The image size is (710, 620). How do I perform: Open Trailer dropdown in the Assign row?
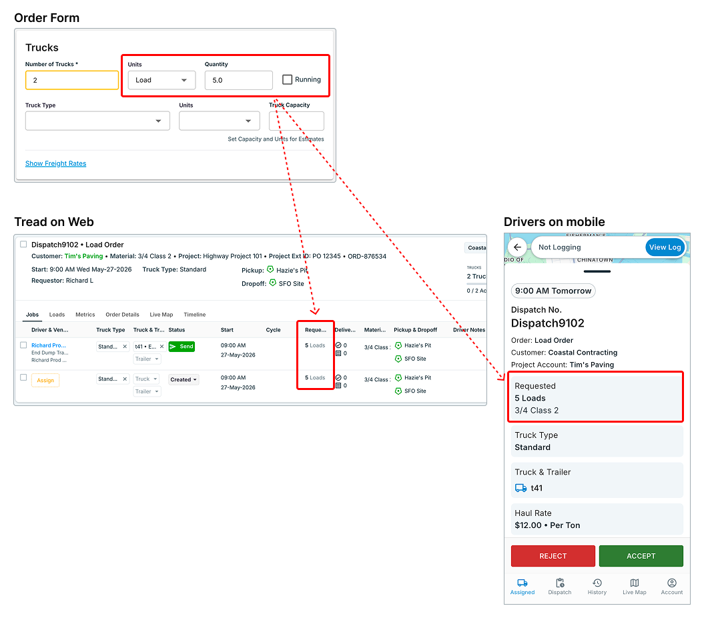[147, 391]
